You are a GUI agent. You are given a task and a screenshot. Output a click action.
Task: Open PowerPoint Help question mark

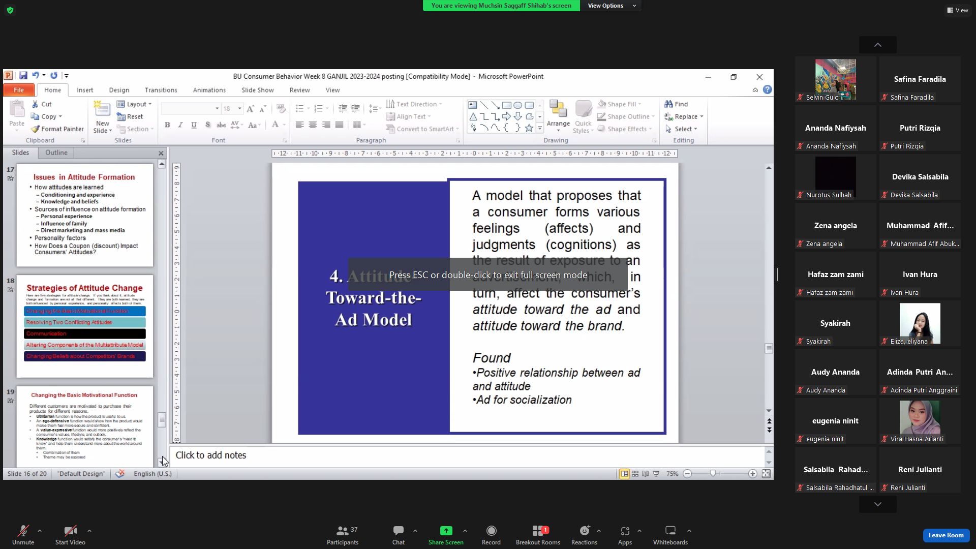768,90
